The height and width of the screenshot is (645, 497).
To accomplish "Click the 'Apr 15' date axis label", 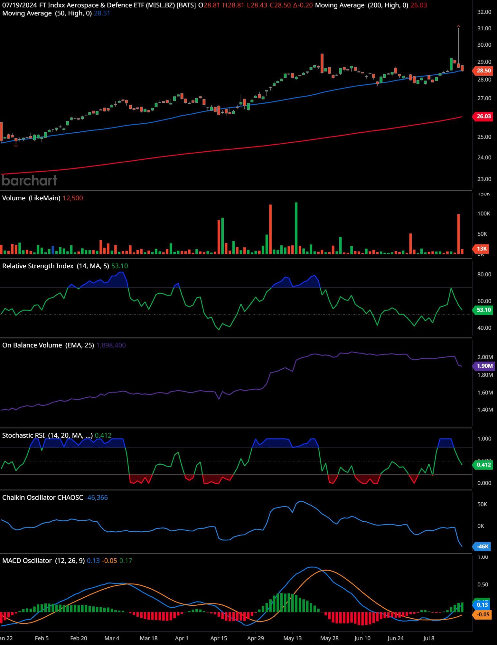I will (219, 638).
